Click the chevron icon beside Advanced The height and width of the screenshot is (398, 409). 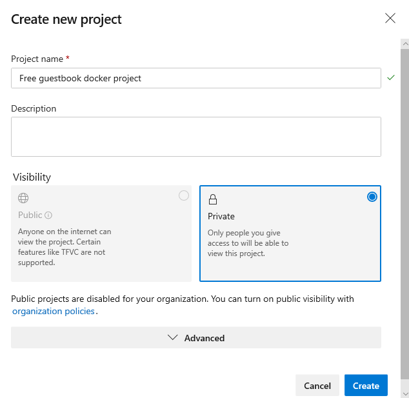[x=172, y=337]
